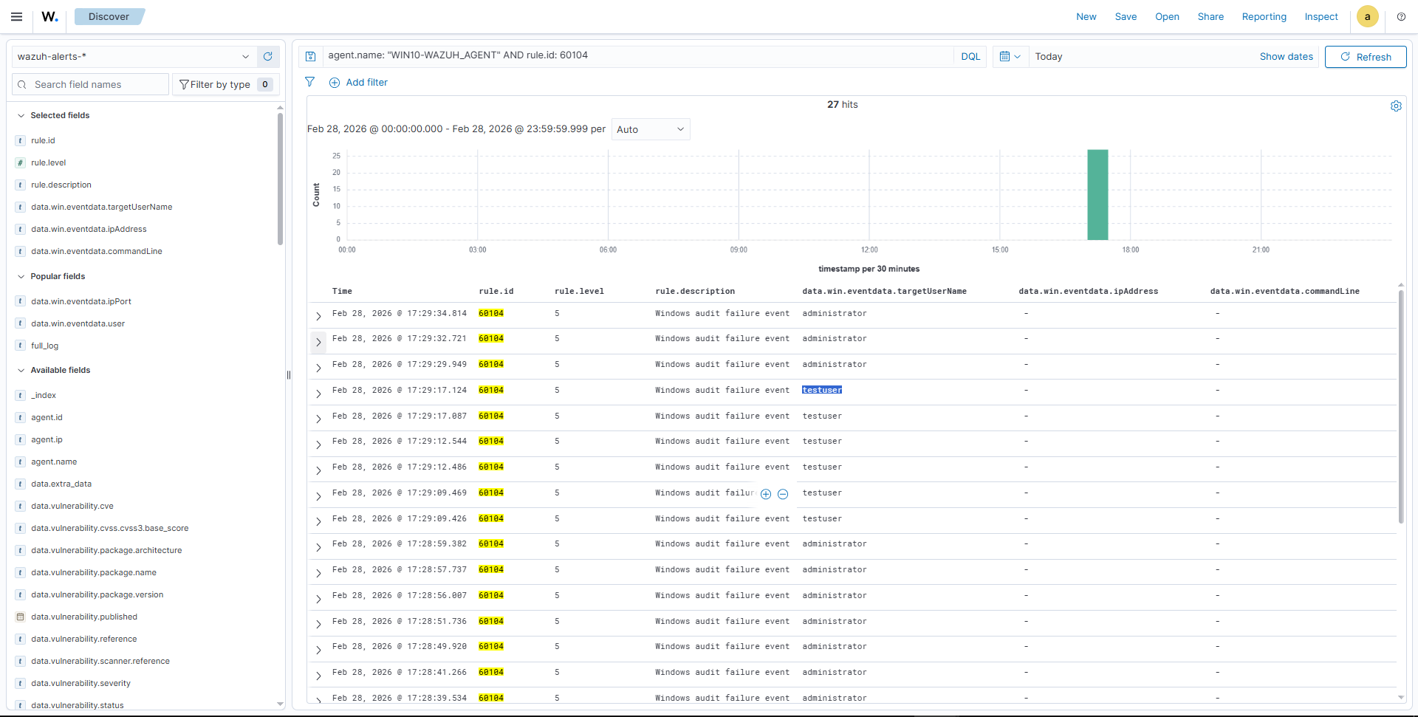Open the histogram settings gear icon
Image resolution: width=1418 pixels, height=717 pixels.
pos(1396,106)
